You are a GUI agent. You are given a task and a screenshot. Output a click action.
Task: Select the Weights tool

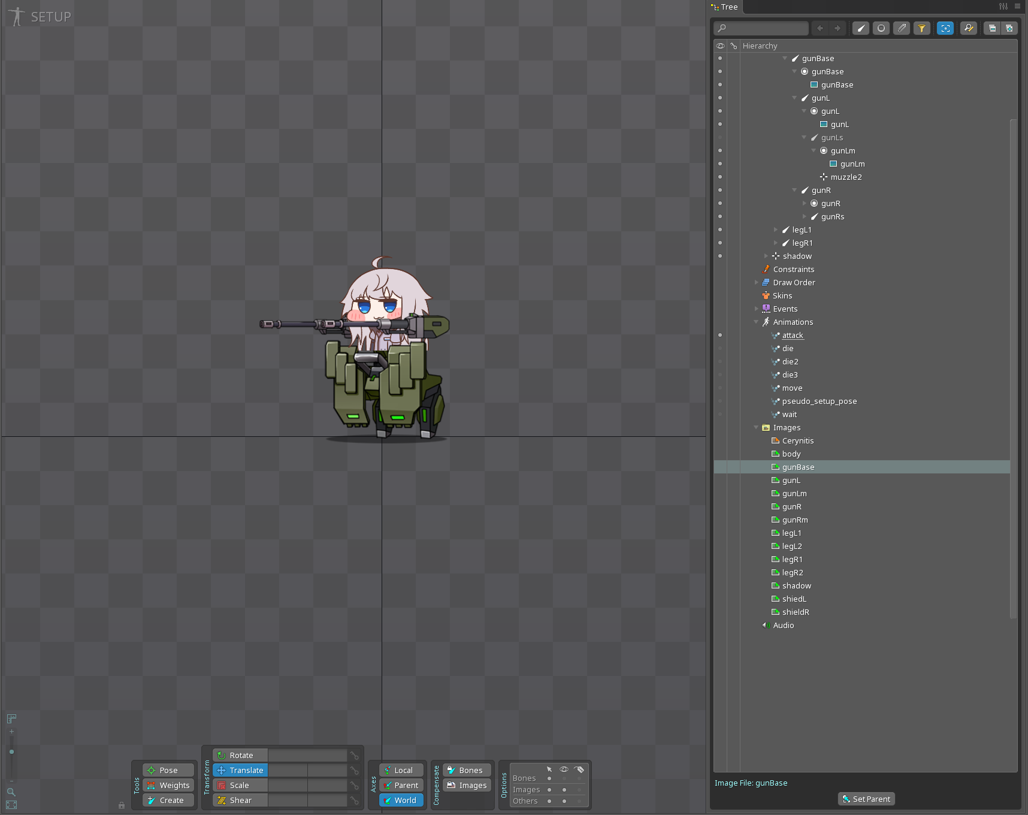click(168, 785)
